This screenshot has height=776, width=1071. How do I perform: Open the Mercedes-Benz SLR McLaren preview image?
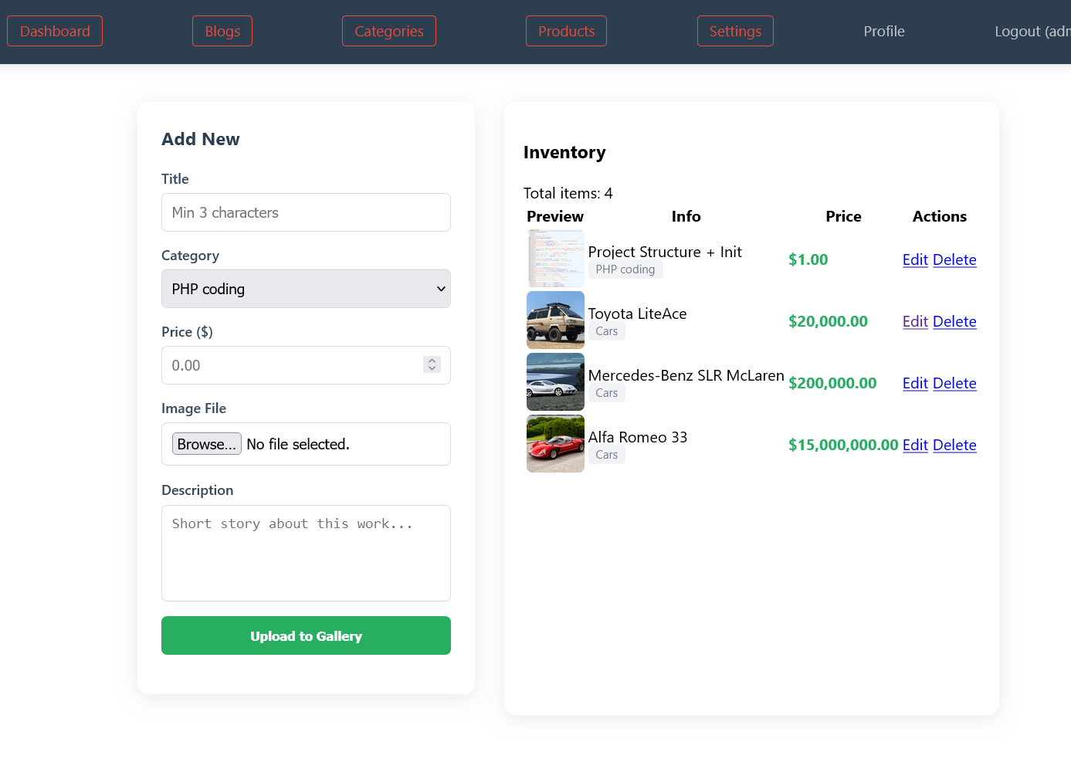click(x=555, y=382)
